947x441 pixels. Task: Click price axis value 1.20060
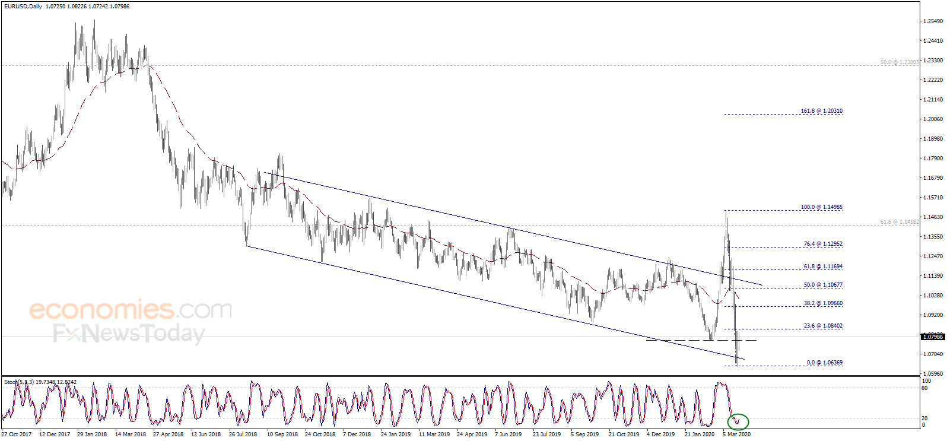coord(933,119)
